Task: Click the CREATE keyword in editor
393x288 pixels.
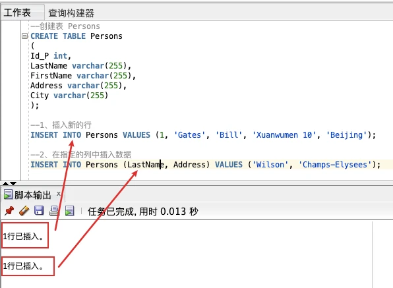Action: point(44,36)
